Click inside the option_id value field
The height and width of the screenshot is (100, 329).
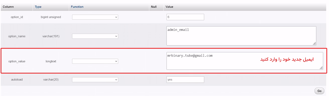click(x=185, y=17)
